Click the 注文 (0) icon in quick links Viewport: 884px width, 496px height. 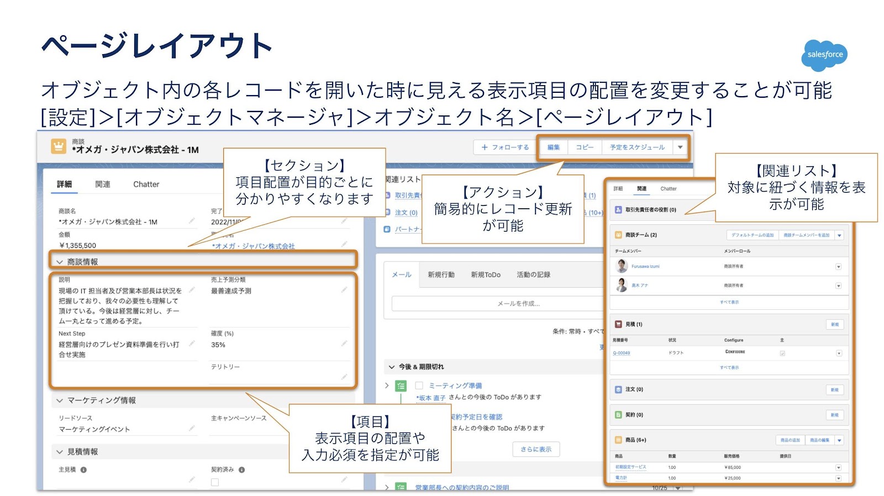387,213
